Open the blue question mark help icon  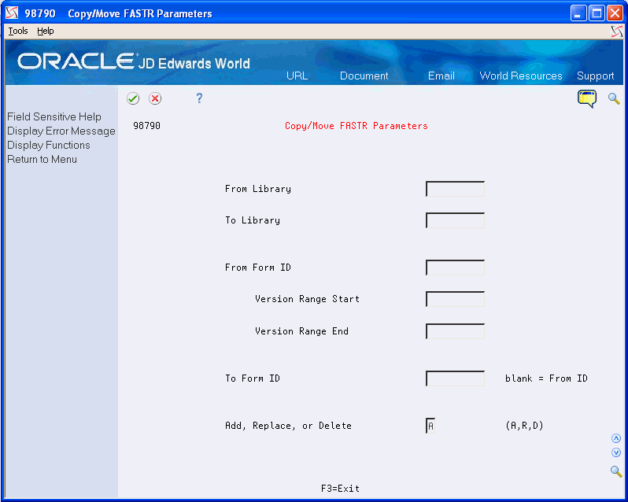tap(199, 98)
